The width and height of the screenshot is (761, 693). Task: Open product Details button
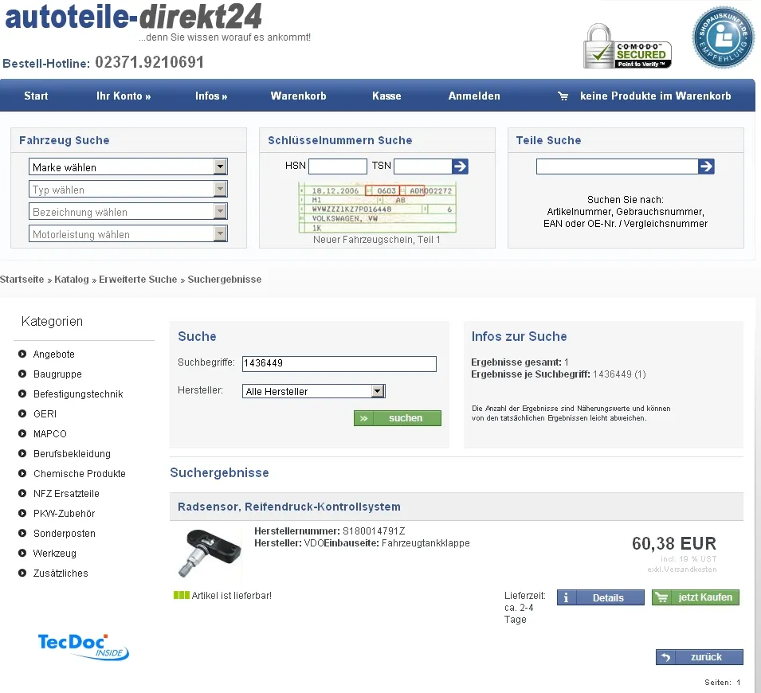coord(601,597)
